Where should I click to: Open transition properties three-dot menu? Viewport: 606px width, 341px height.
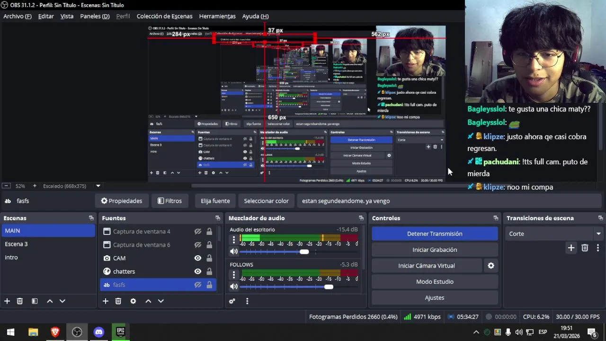598,248
